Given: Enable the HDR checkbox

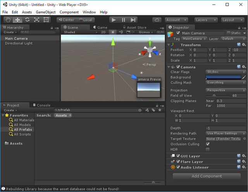Looking at the screenshot, I should 208,150.
